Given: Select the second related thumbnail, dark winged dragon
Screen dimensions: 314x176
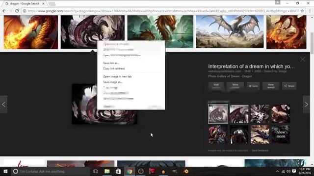Looking at the screenshot, I should coord(239,114).
